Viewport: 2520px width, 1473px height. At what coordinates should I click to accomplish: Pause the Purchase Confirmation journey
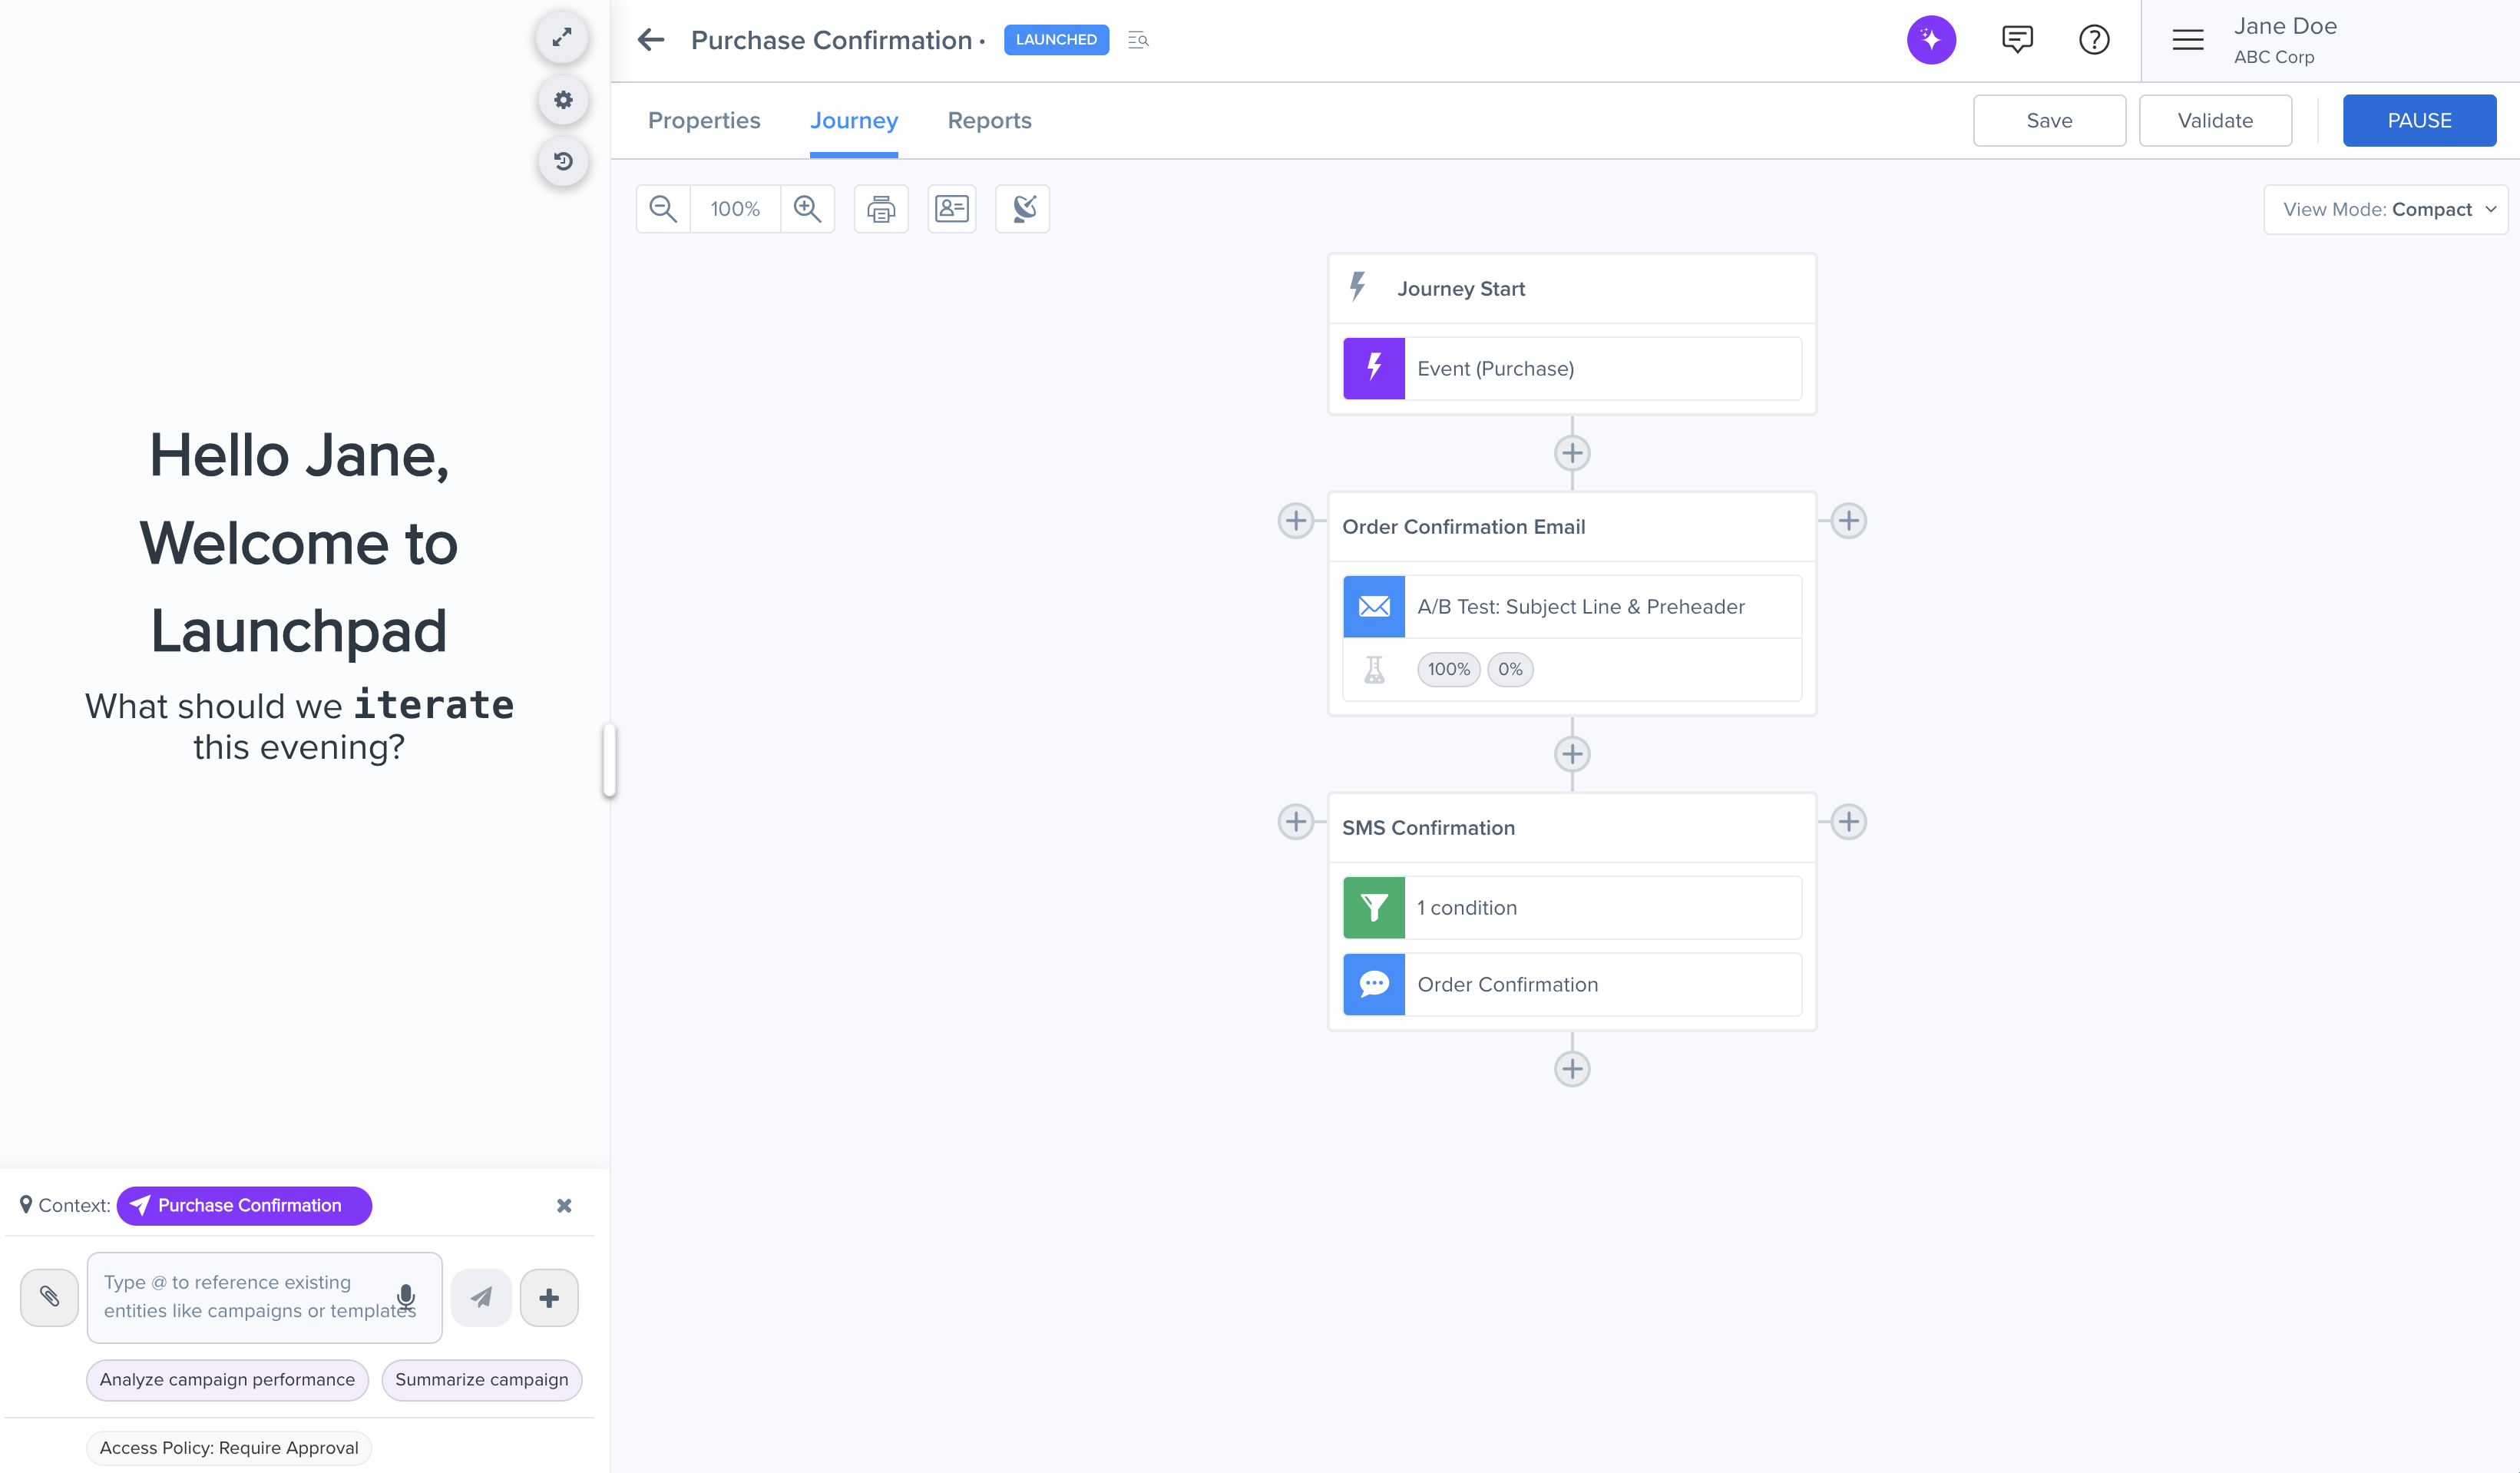point(2419,120)
